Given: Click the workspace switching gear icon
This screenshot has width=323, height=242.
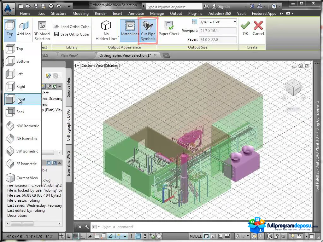Looking at the screenshot, I should 269,236.
